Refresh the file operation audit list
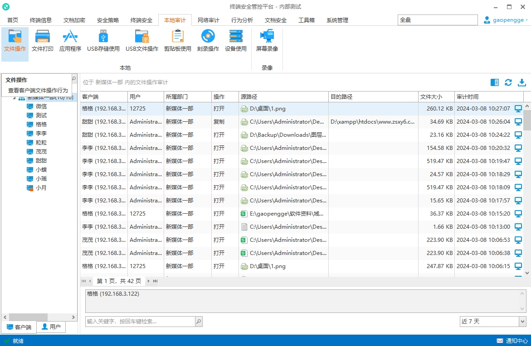Screen dimensions: 531x346 508,82
